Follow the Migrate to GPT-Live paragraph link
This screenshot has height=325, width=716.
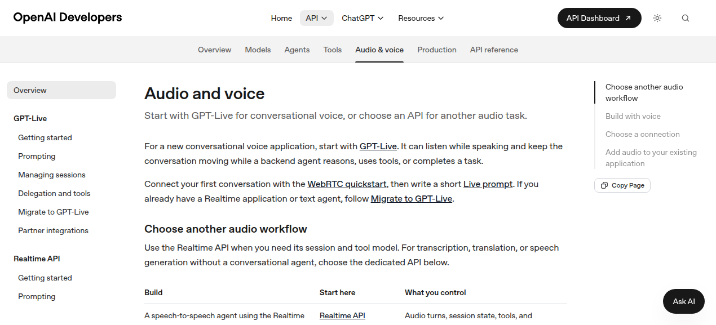[412, 199]
